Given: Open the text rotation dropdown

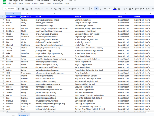Looking at the screenshot, I should tap(148, 9).
